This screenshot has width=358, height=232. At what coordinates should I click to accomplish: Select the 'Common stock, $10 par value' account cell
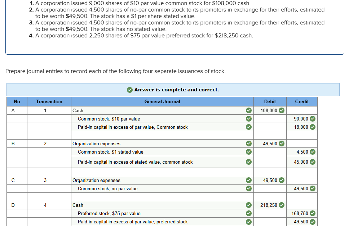pyautogui.click(x=109, y=119)
